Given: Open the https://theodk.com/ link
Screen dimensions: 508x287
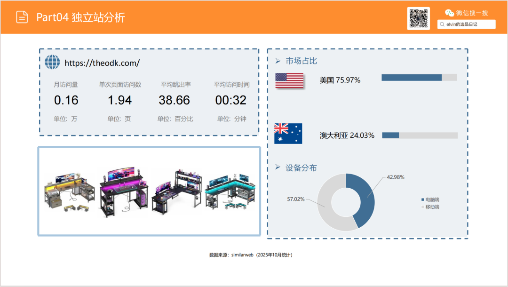Looking at the screenshot, I should coord(102,63).
